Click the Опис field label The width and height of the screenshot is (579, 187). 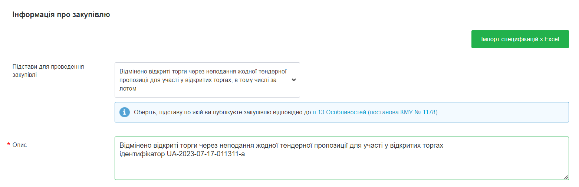[20, 145]
